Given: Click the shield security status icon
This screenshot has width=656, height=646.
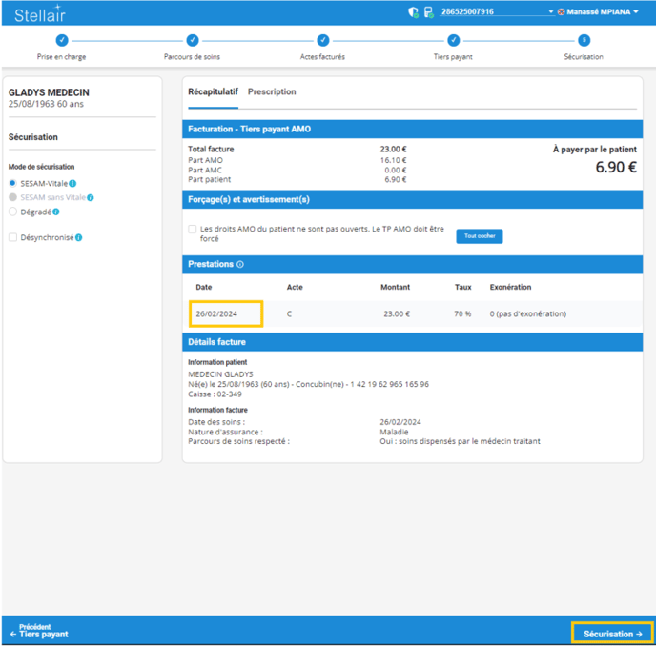Looking at the screenshot, I should point(413,12).
